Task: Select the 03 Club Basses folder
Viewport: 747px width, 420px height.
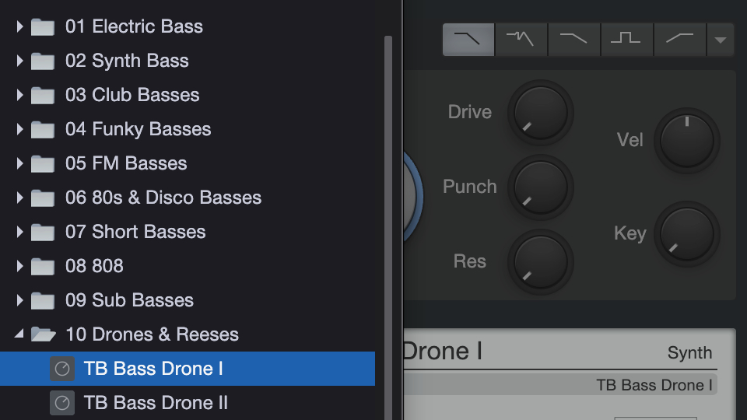Action: click(x=132, y=95)
